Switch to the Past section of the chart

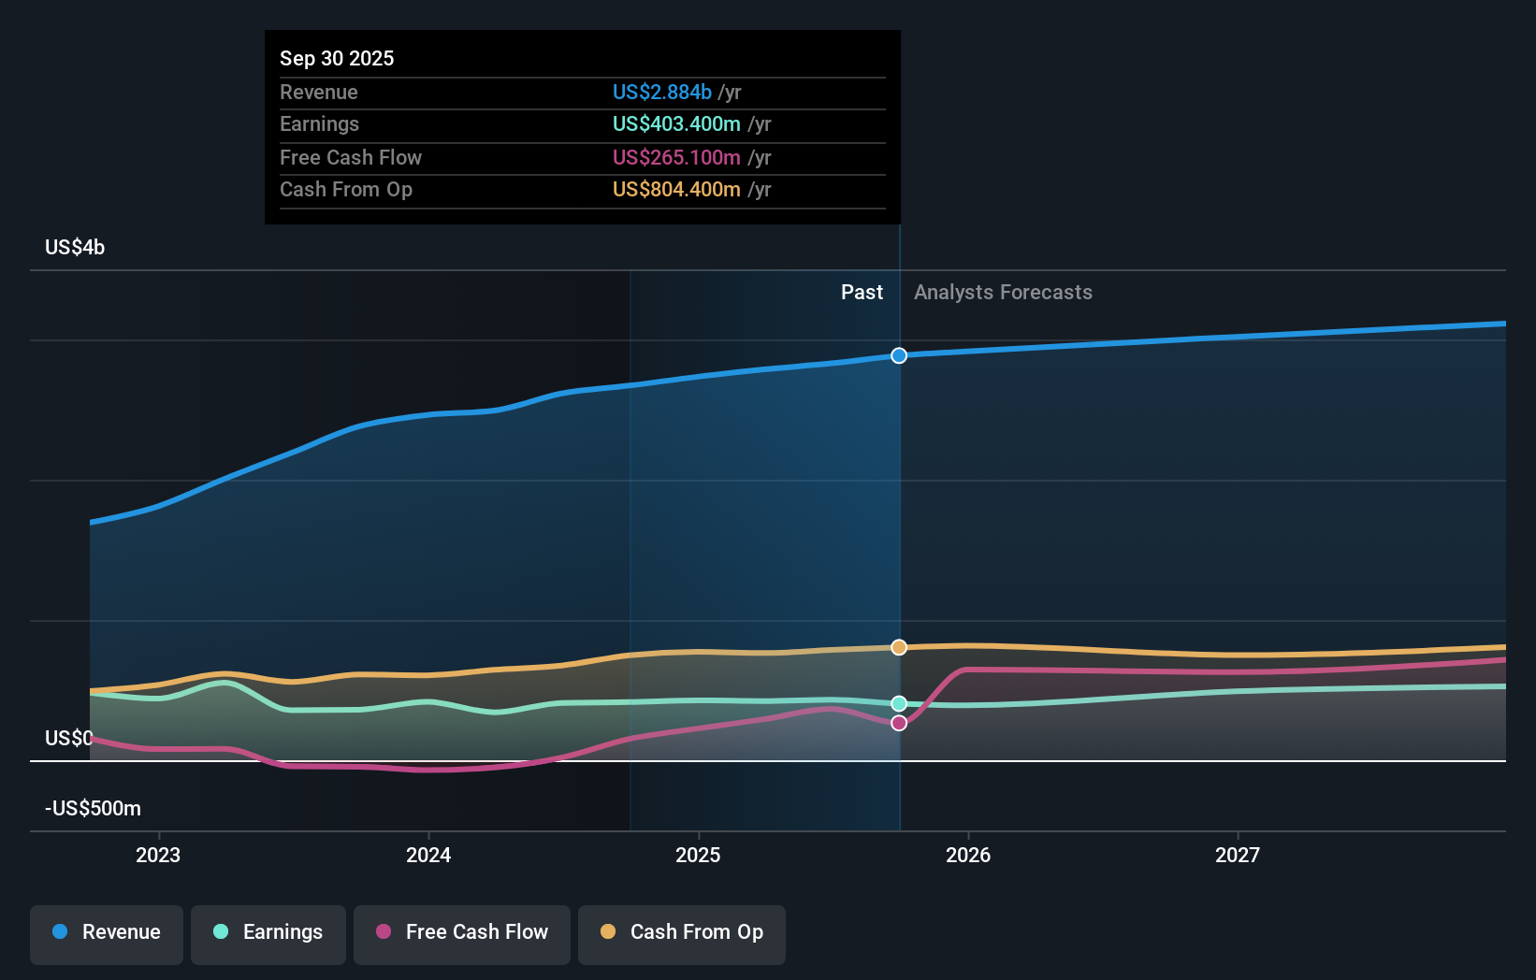pos(862,292)
